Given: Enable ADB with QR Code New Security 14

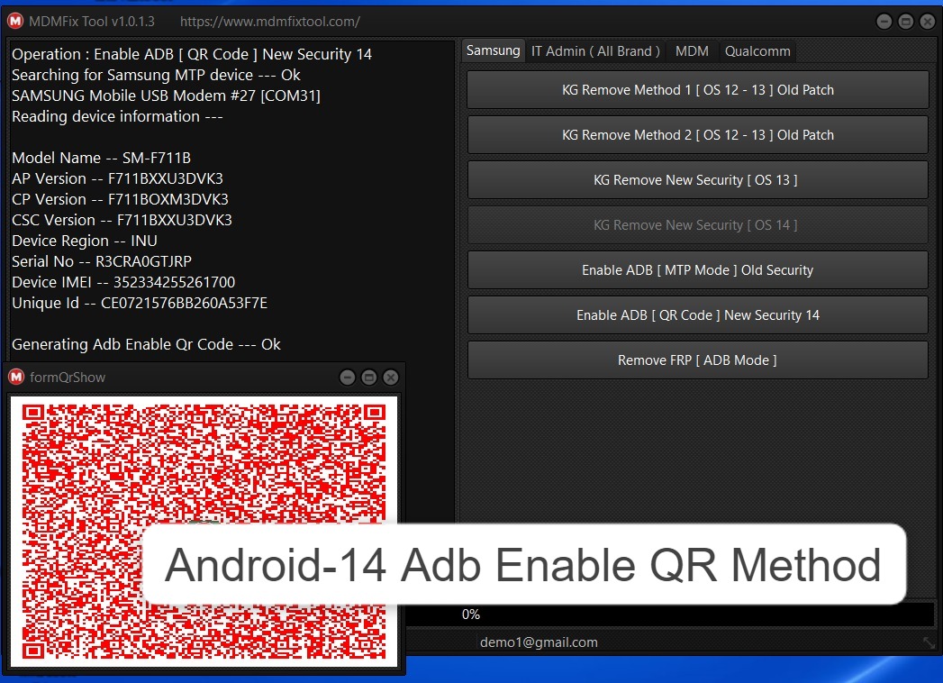Looking at the screenshot, I should coord(697,314).
